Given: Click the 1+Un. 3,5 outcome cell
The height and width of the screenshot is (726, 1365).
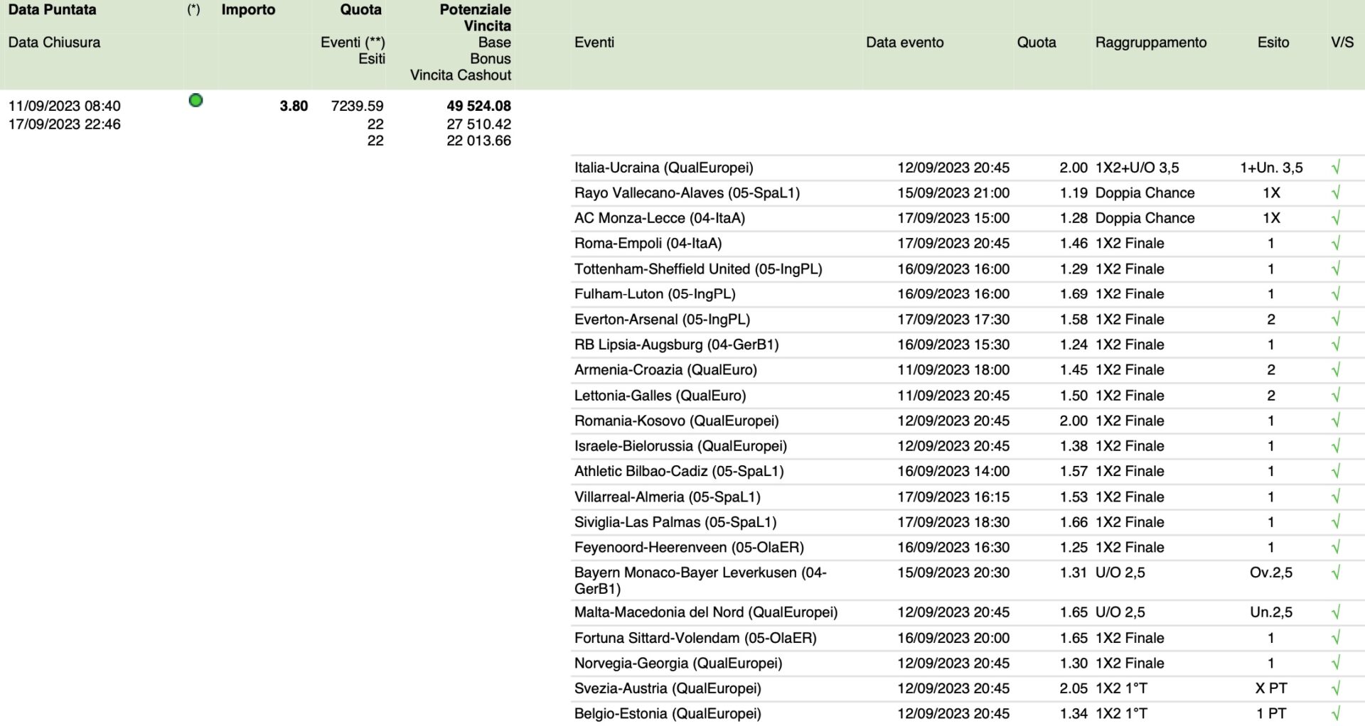Looking at the screenshot, I should (x=1271, y=168).
